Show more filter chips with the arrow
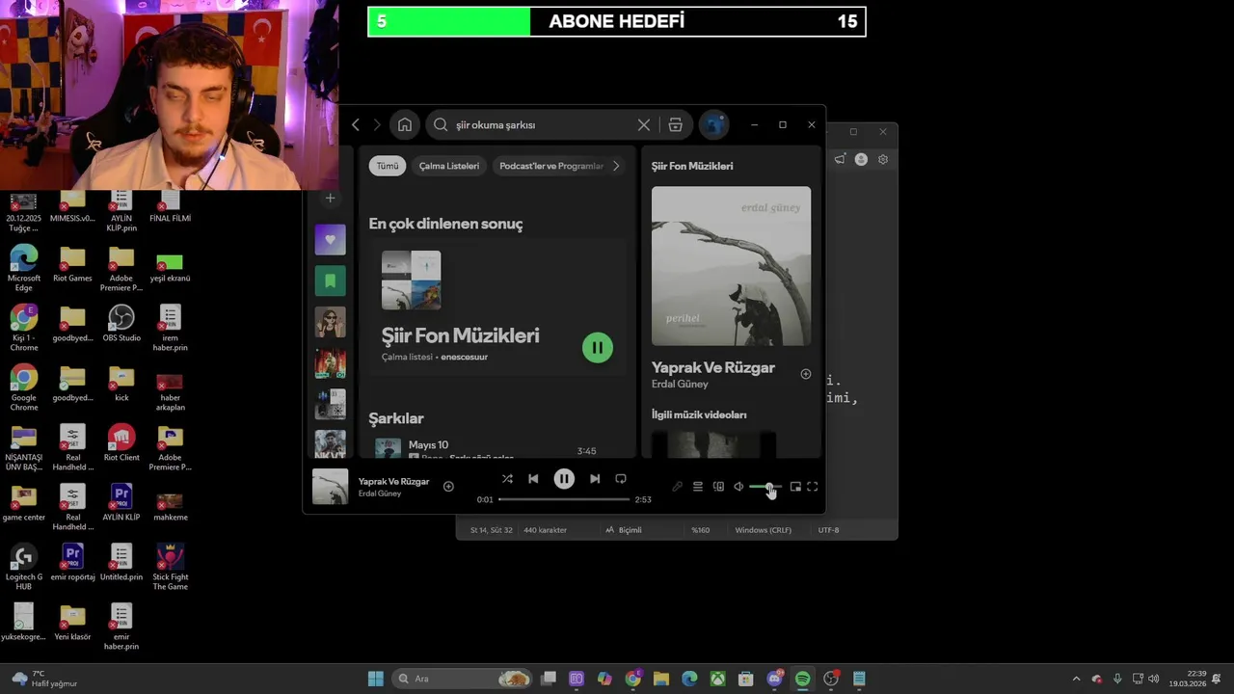The height and width of the screenshot is (694, 1234). point(616,166)
